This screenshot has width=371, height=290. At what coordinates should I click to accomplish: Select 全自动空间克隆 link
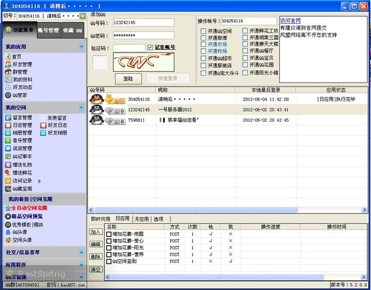tap(29, 208)
